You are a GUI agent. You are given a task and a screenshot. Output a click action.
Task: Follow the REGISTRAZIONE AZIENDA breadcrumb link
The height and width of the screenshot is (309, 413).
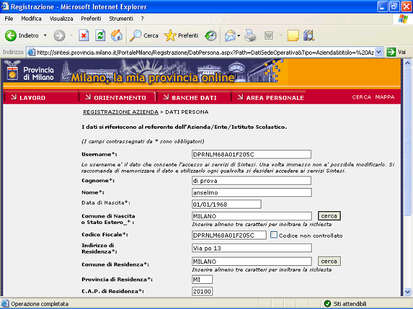point(121,112)
